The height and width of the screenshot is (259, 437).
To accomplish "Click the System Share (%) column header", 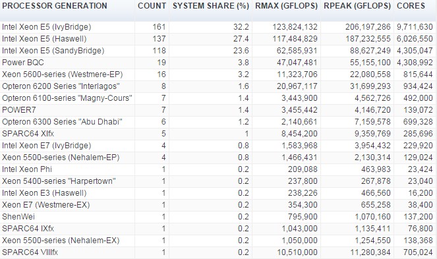I will coord(211,6).
